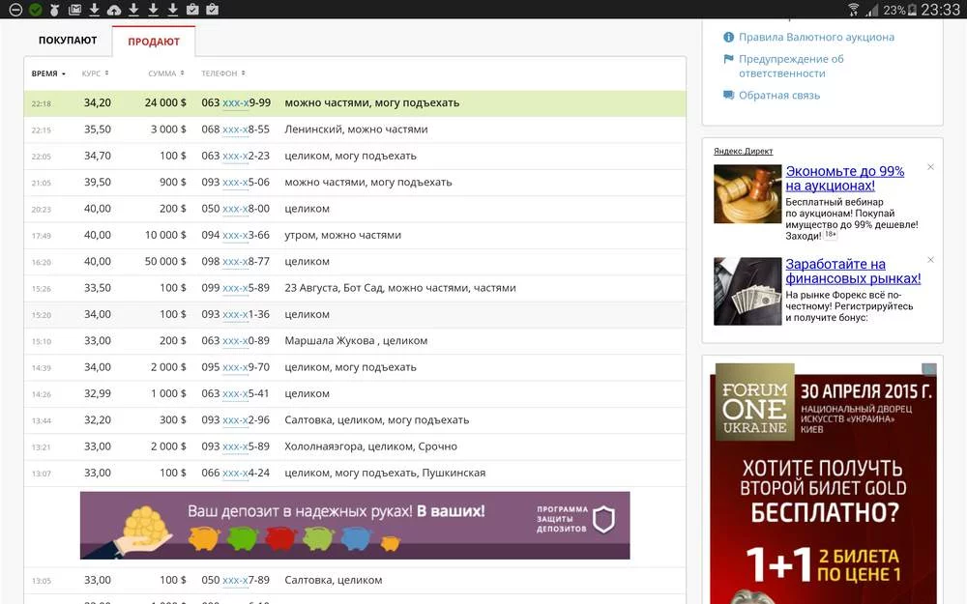Open Правила Валютного аукциона link
The image size is (967, 604).
(x=816, y=37)
